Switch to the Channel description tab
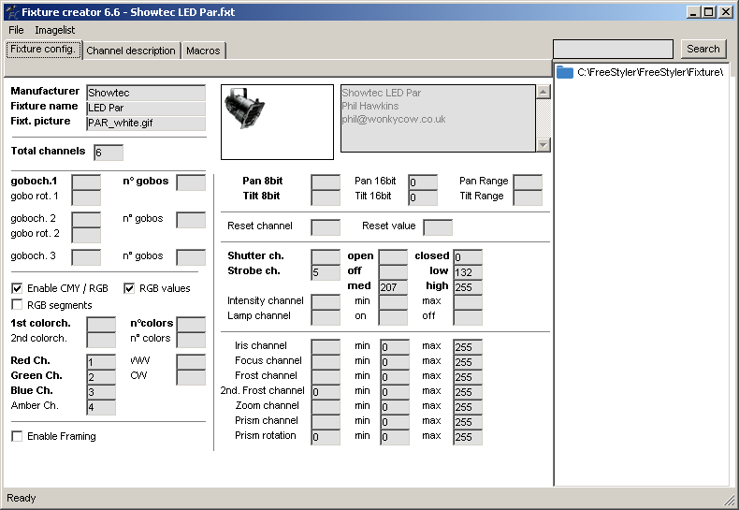This screenshot has width=739, height=510. [x=131, y=51]
